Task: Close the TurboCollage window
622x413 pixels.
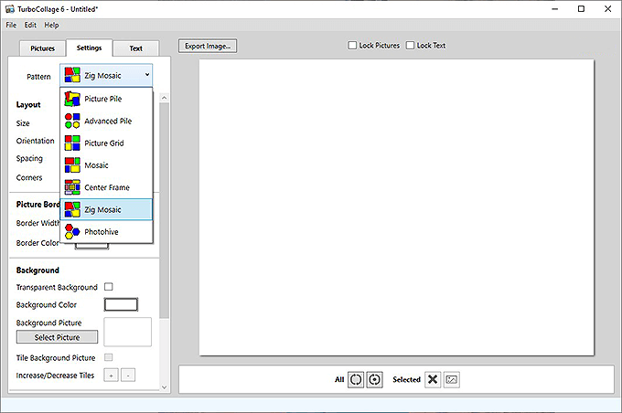Action: pos(607,9)
